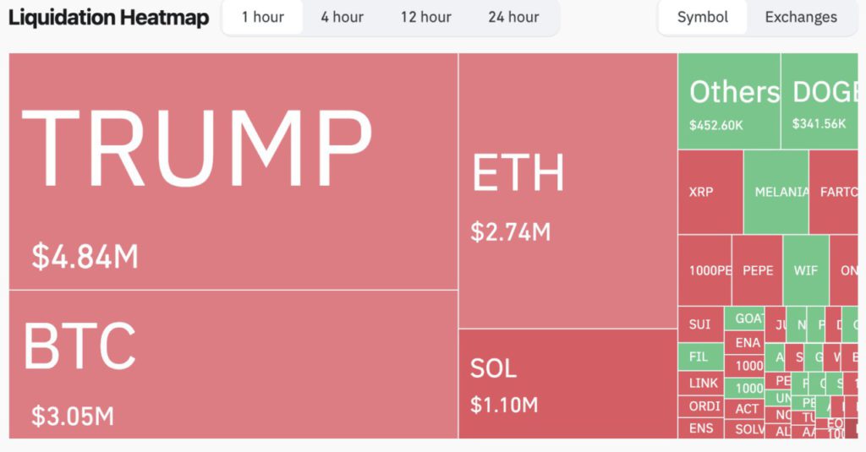Select the red PEPE tile
The image size is (866, 452).
tap(757, 270)
